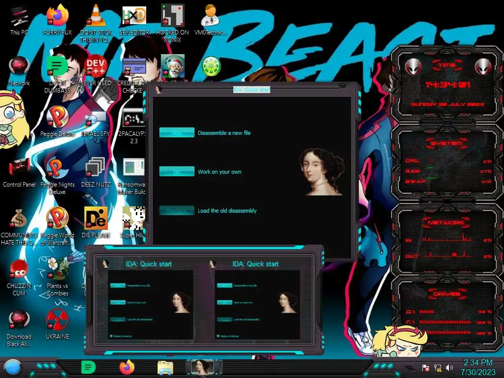Open the FURRY FUX Firefox shortcut

coord(58,20)
